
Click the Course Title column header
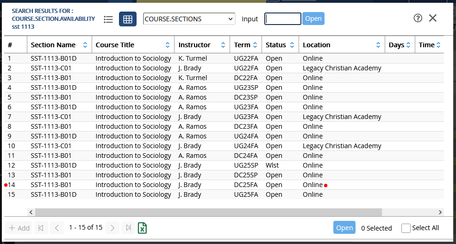[x=115, y=45]
